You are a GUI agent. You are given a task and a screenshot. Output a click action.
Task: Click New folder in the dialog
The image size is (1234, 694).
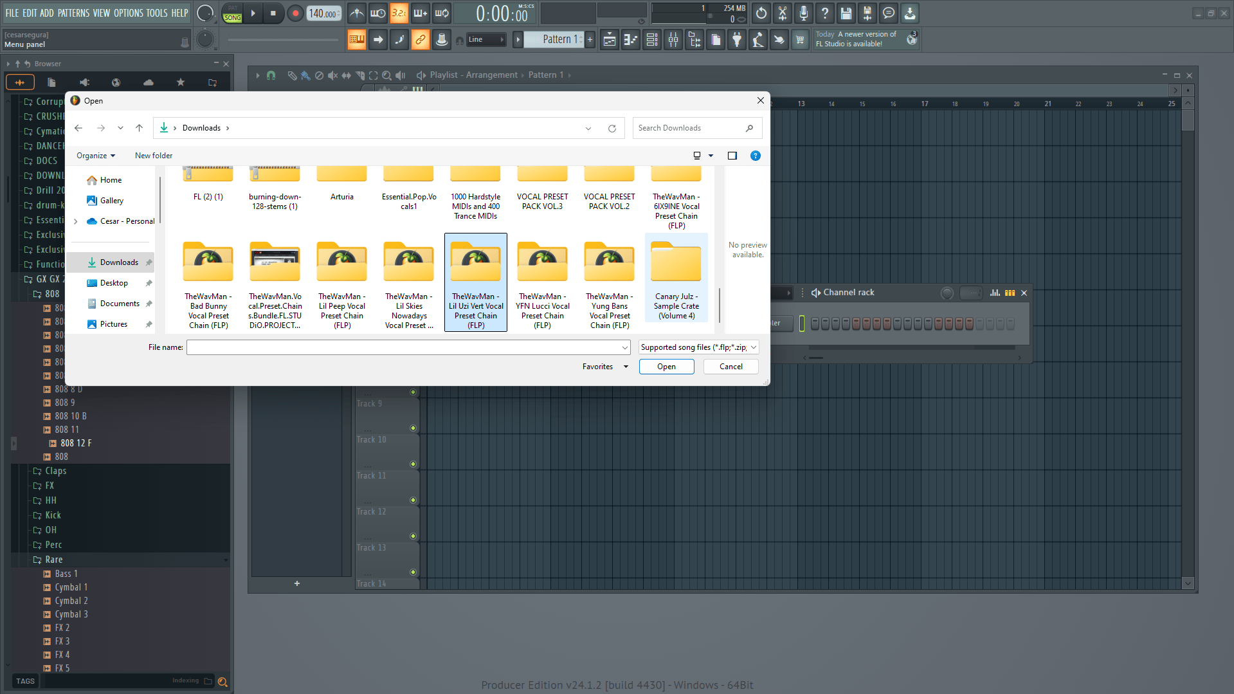[154, 156]
